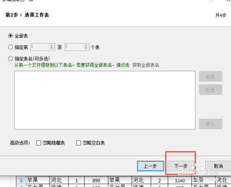
Task: Click first 苹果 cell in row 5
Action: click(38, 180)
